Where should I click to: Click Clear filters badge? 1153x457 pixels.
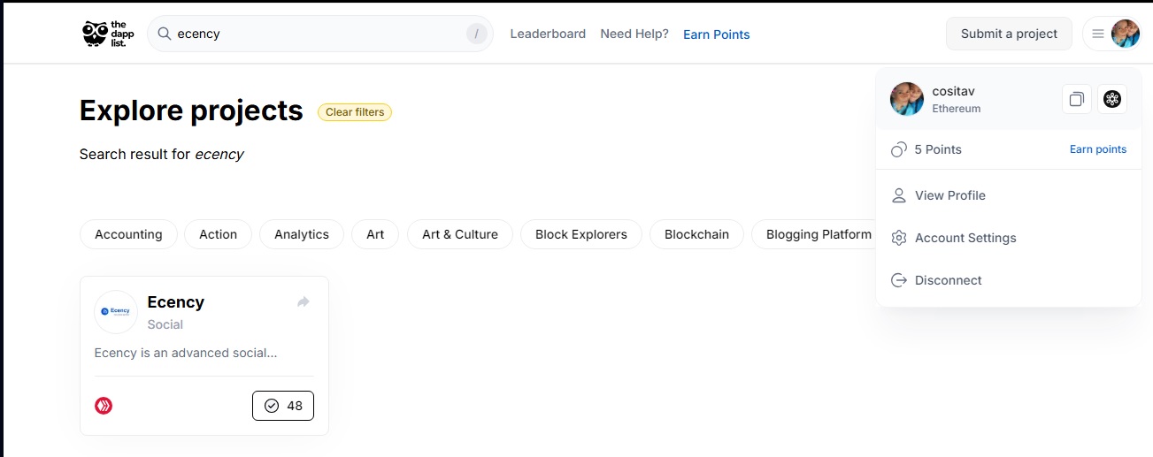click(x=355, y=112)
